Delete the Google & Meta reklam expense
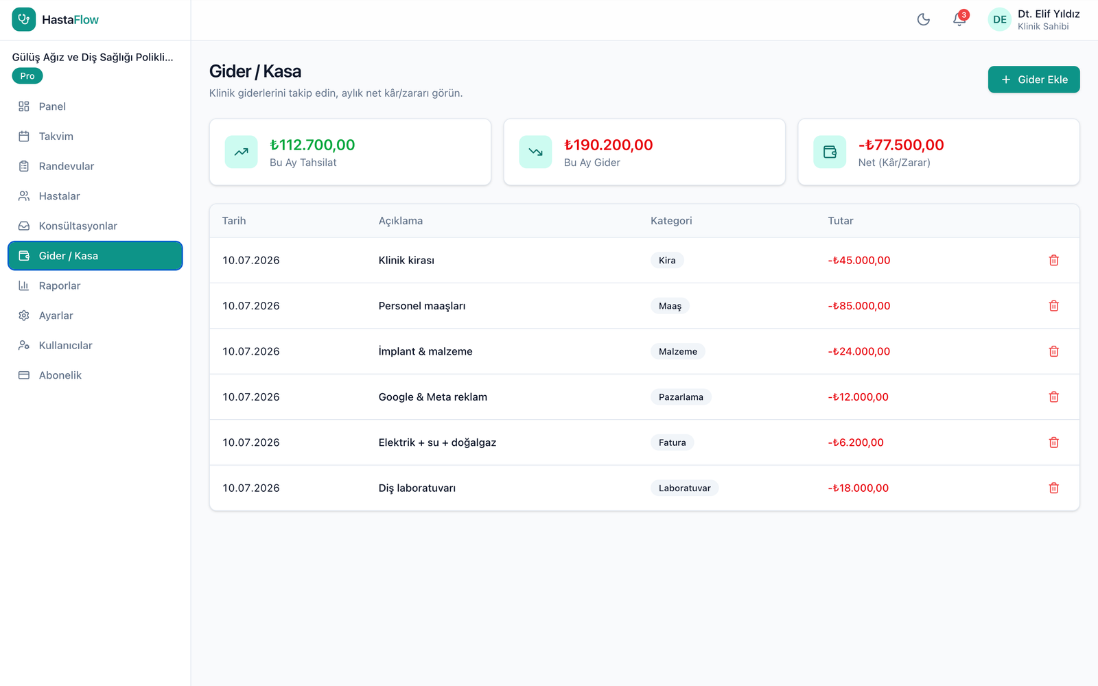 [1054, 397]
